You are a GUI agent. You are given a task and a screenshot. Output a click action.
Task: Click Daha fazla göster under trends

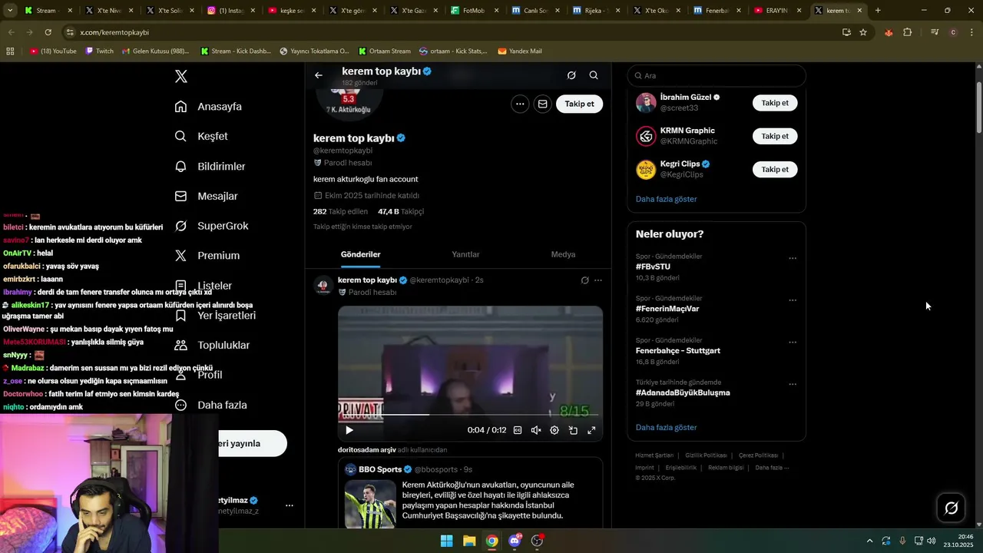[667, 427]
